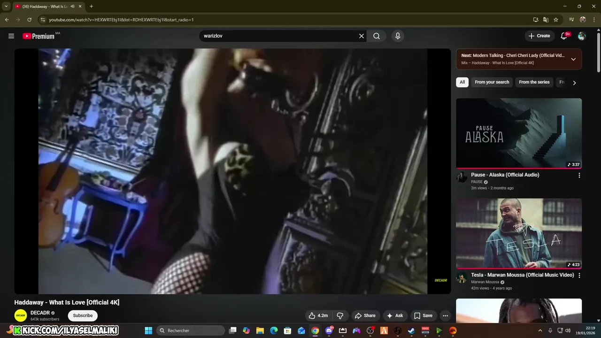Image resolution: width=601 pixels, height=338 pixels.
Task: Open the notifications bell
Action: pyautogui.click(x=564, y=36)
